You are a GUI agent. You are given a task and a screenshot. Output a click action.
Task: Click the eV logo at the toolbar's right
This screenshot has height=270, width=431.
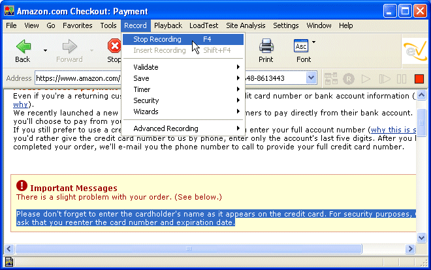[x=415, y=51]
